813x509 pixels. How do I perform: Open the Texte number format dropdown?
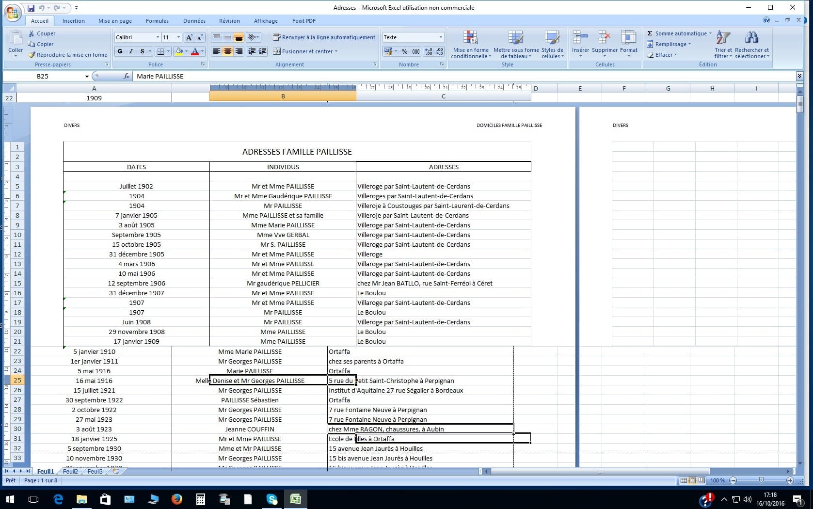click(441, 37)
